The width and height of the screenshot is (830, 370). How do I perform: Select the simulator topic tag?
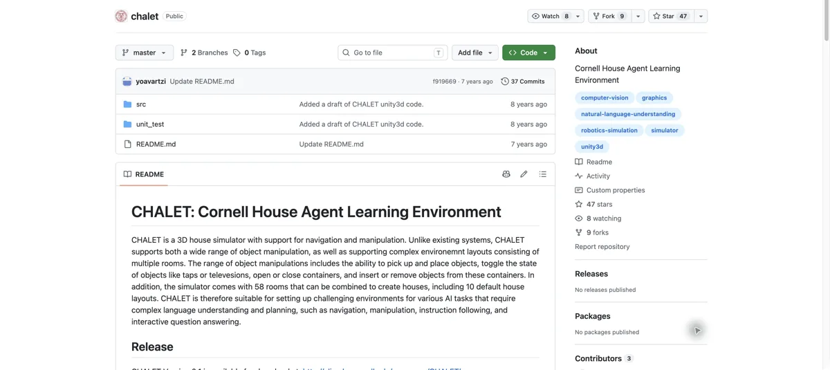(x=665, y=130)
